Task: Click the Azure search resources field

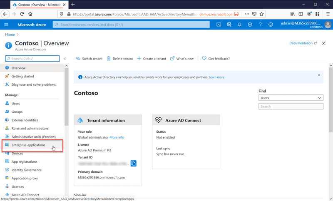Action: [x=131, y=25]
